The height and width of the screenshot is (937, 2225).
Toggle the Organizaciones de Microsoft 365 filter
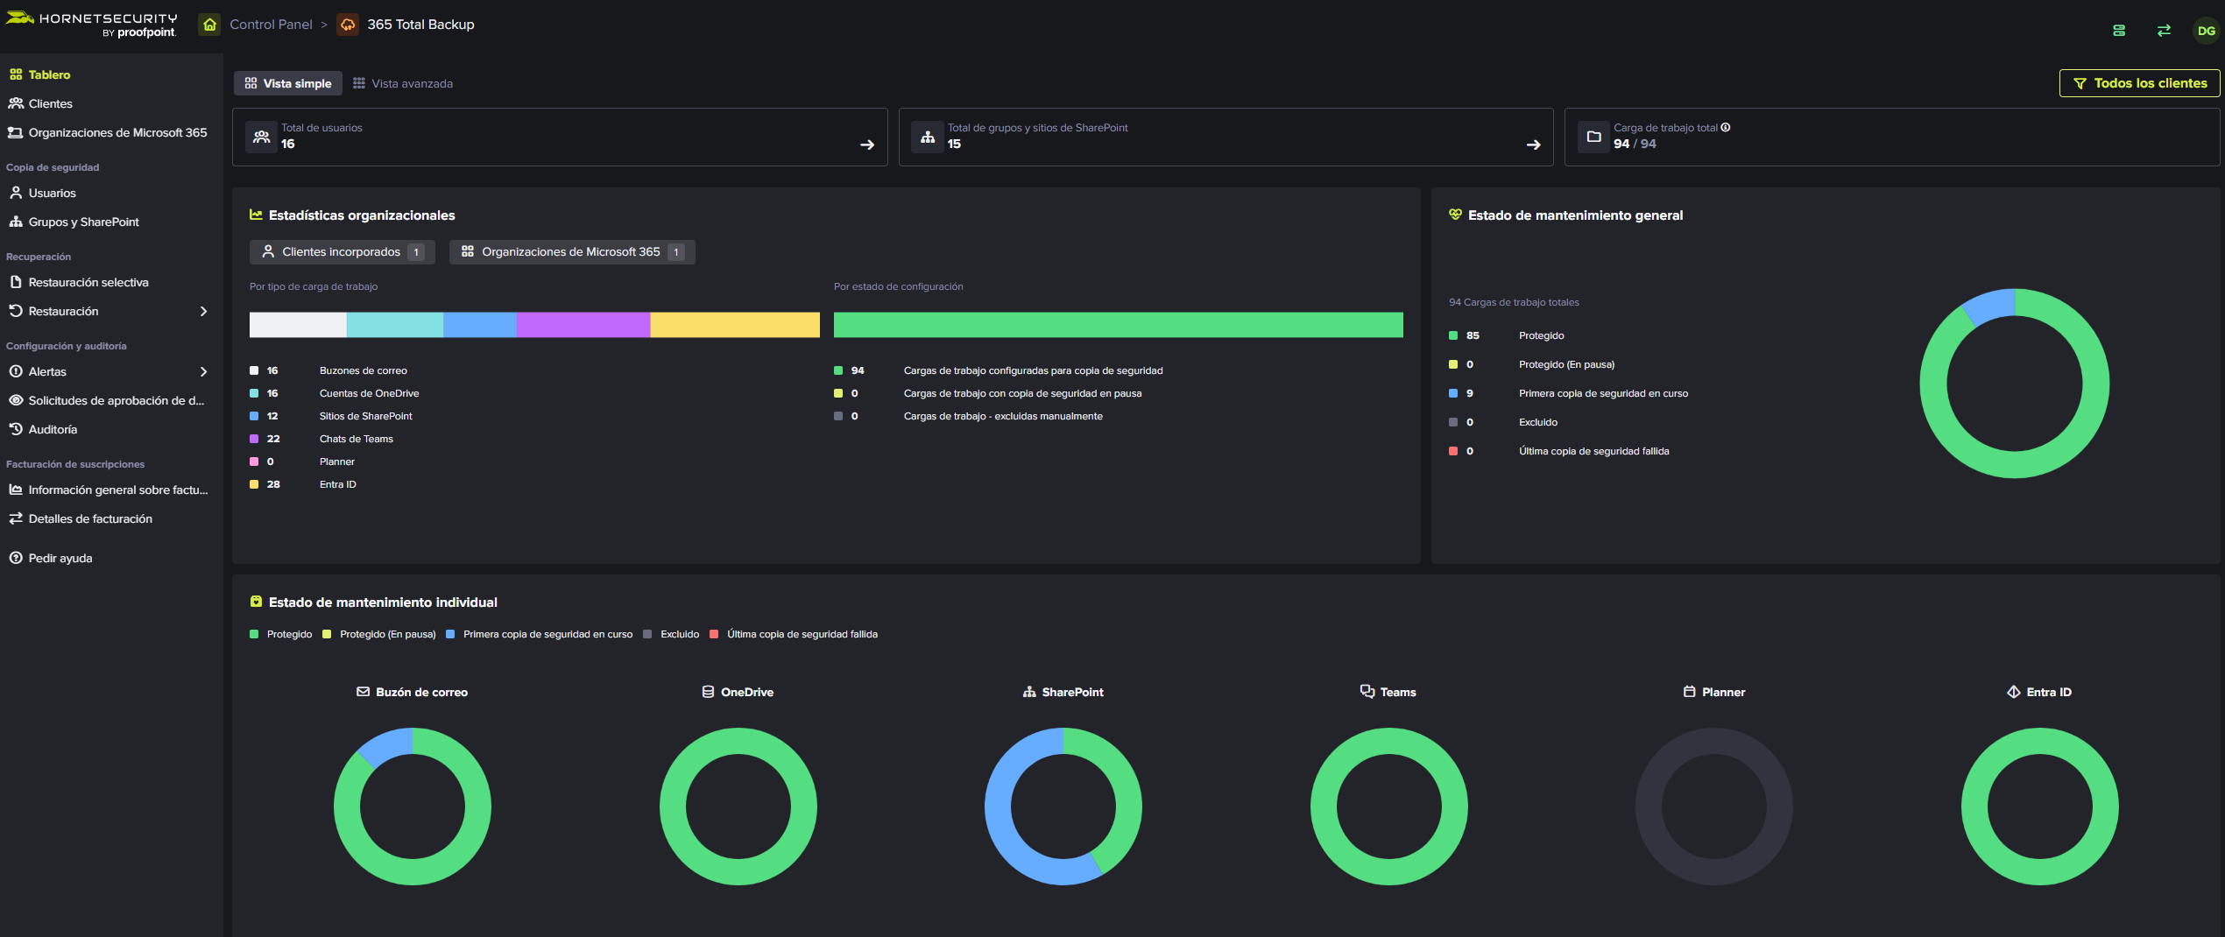[571, 251]
